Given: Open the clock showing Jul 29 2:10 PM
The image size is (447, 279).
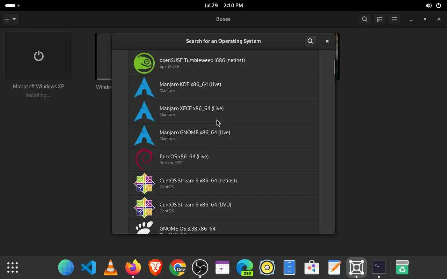Looking at the screenshot, I should coord(223,6).
